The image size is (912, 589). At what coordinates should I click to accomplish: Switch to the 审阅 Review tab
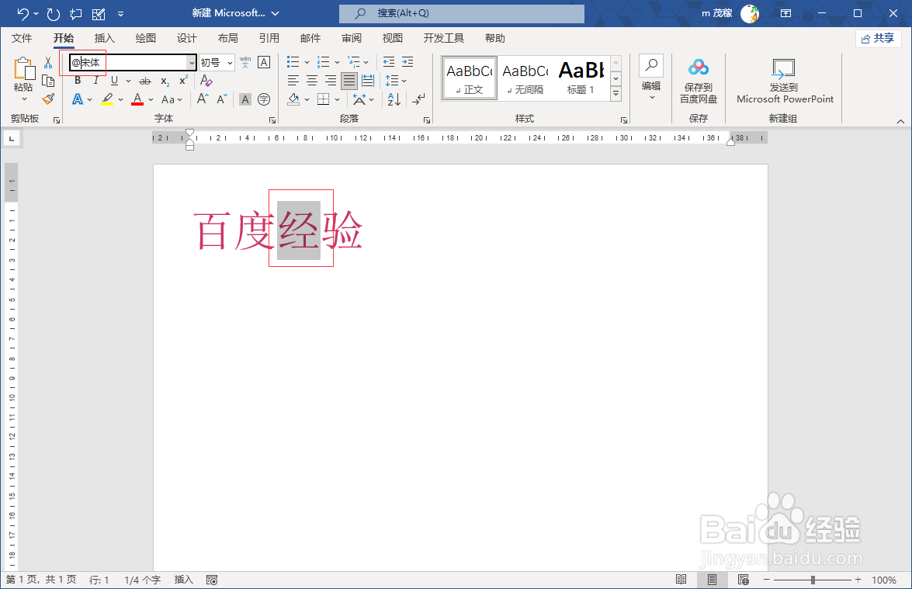click(352, 38)
